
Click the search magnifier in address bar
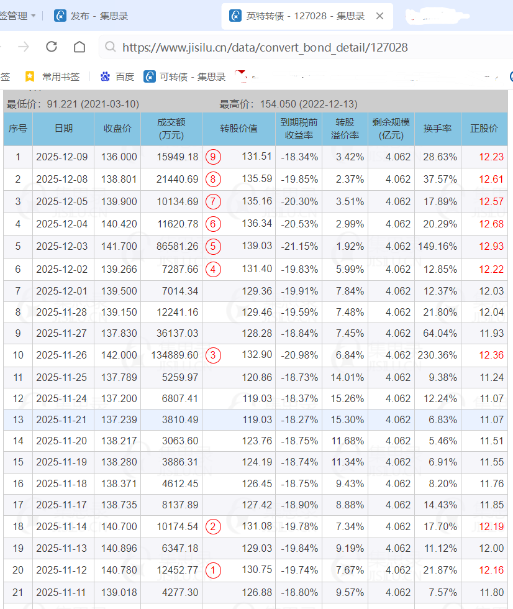(110, 47)
